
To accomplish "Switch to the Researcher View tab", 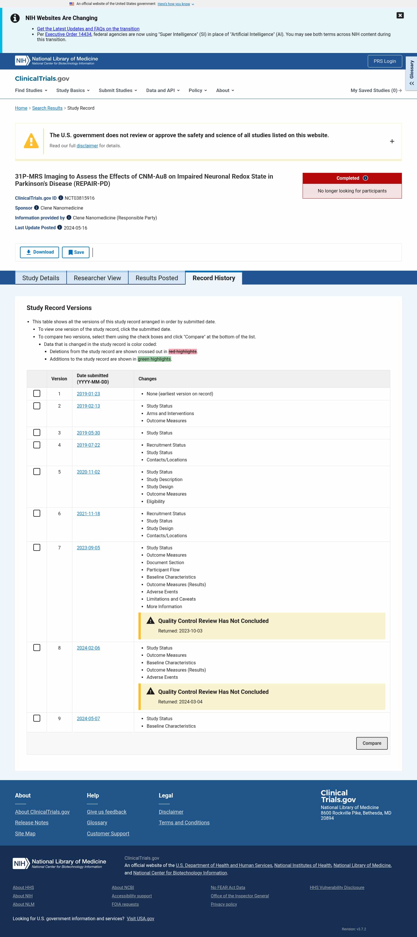I will pyautogui.click(x=97, y=278).
